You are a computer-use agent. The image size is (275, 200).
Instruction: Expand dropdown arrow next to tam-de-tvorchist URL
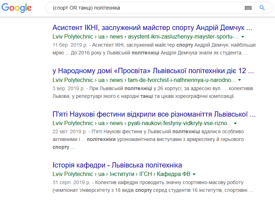pyautogui.click(x=240, y=80)
